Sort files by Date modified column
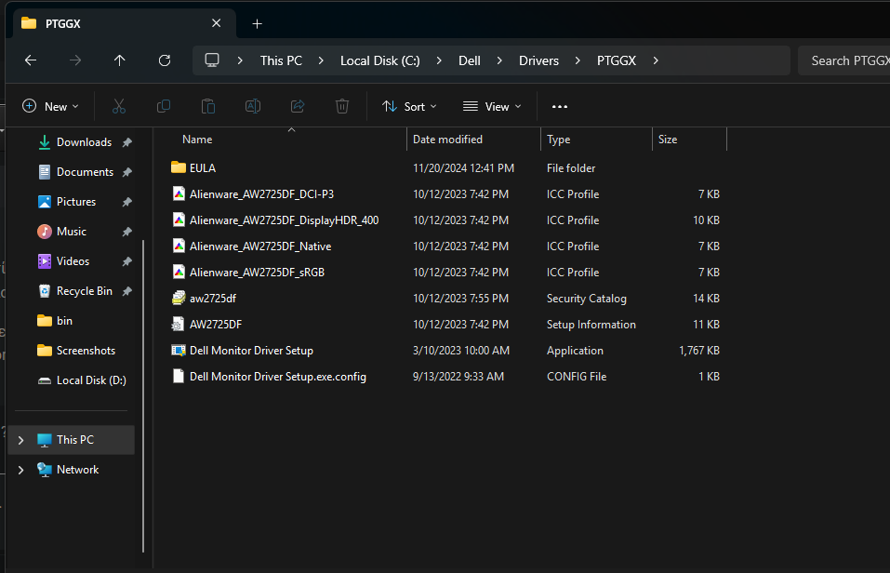 (447, 140)
